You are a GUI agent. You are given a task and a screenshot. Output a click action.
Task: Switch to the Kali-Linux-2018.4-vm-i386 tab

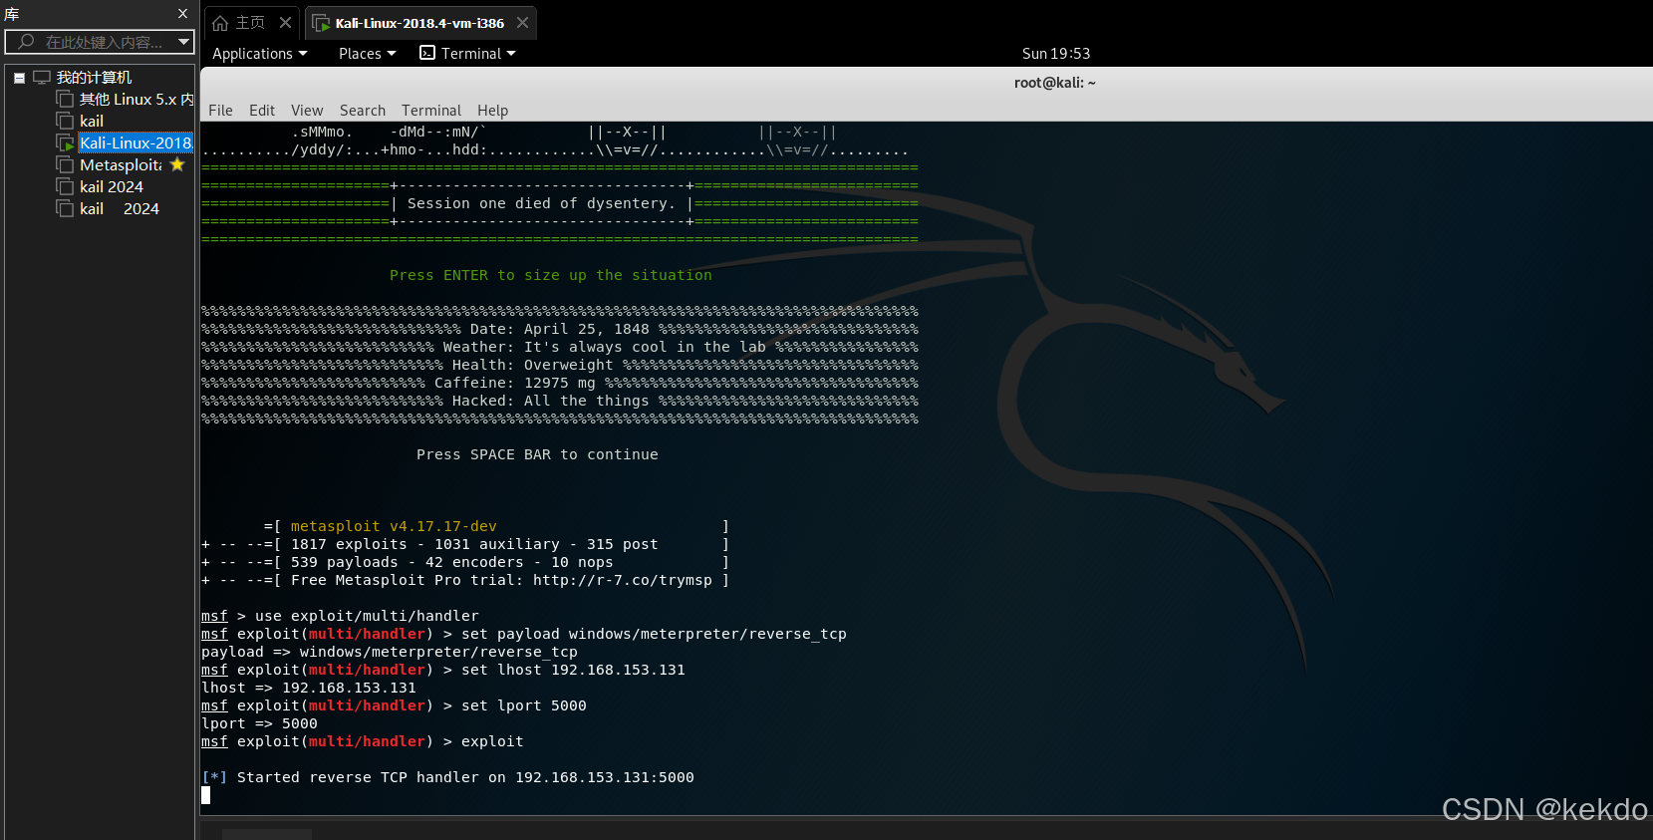tap(419, 23)
